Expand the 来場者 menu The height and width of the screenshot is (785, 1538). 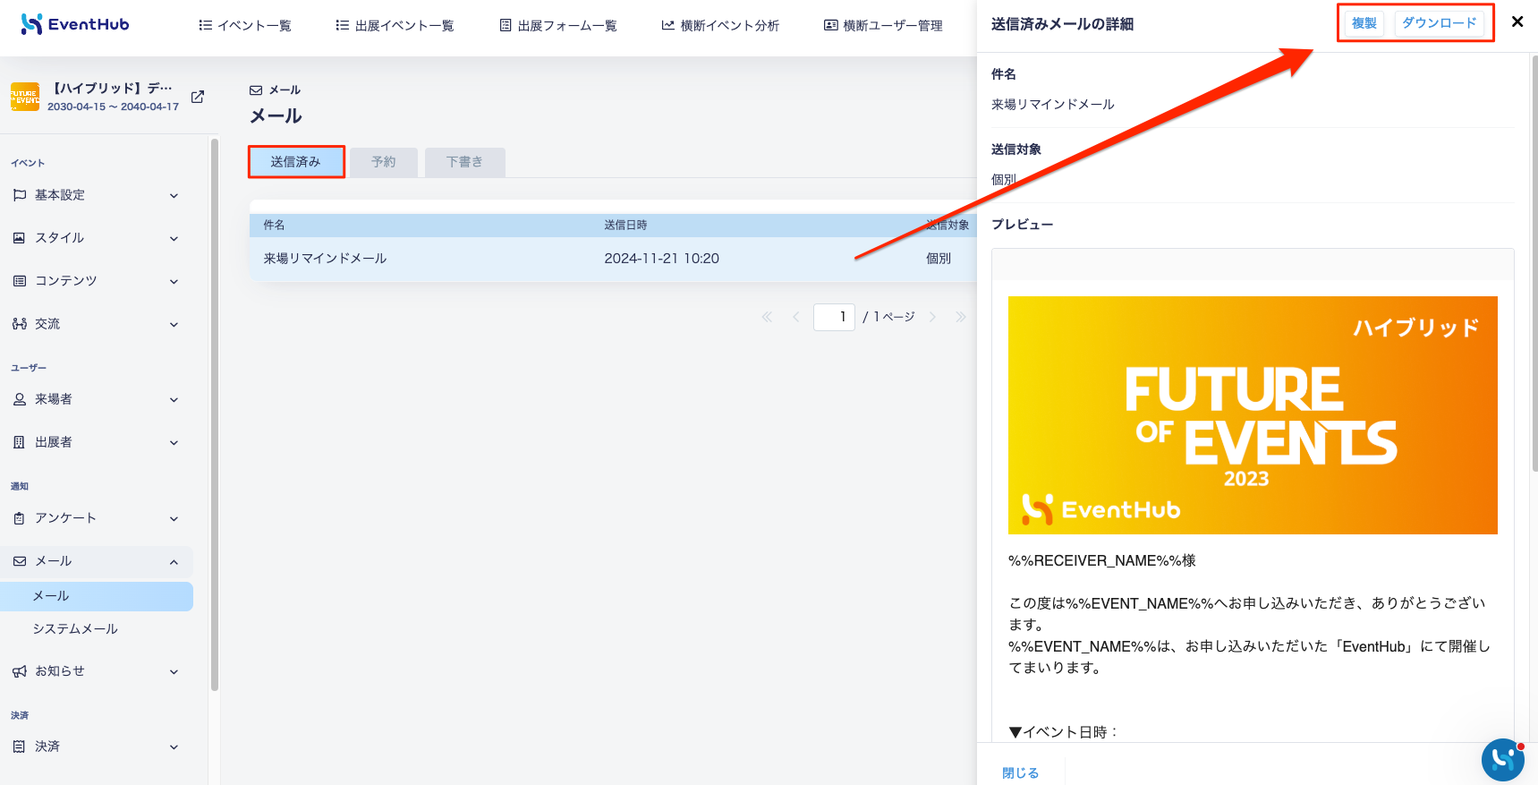pyautogui.click(x=174, y=400)
